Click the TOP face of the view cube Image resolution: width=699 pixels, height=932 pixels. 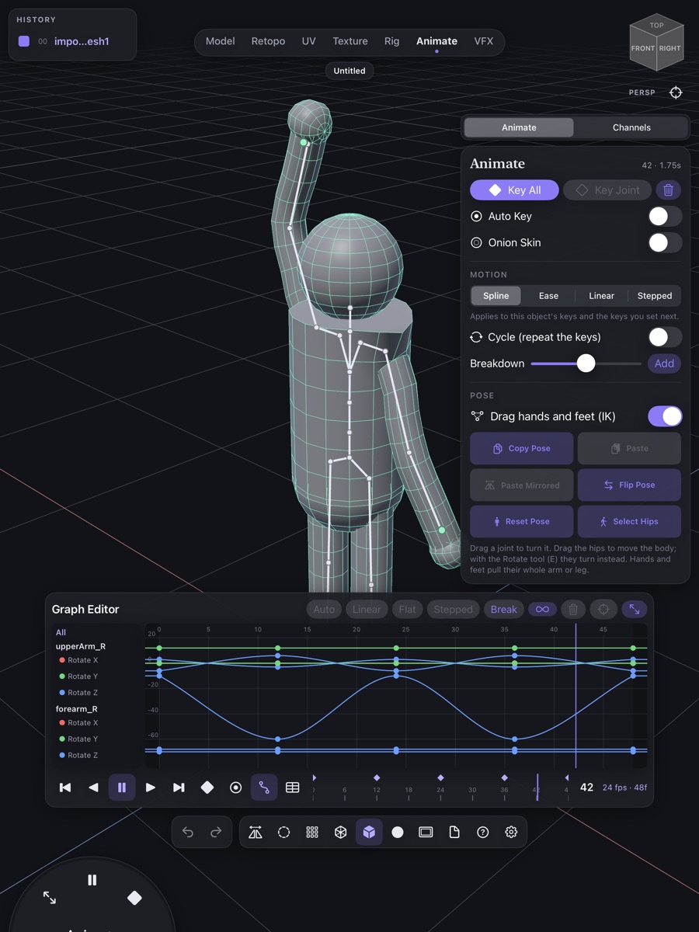(x=657, y=26)
